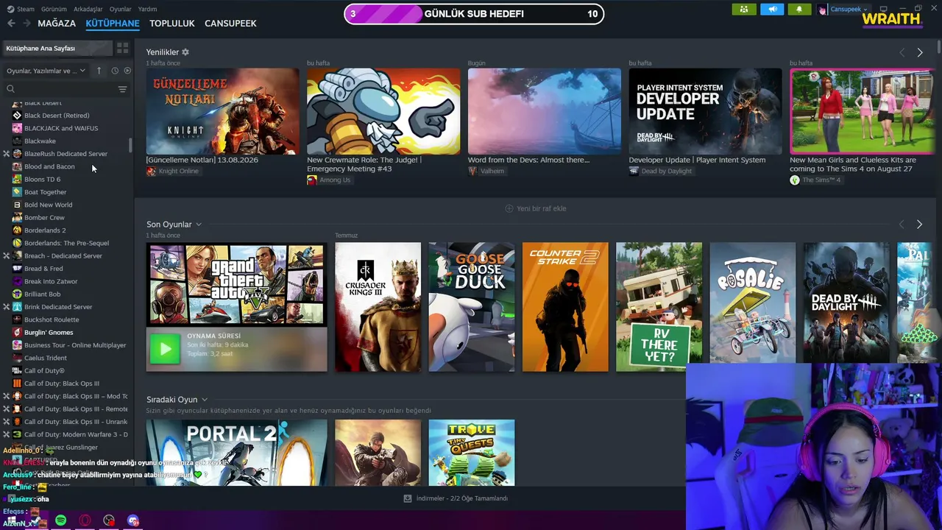Expand the Sıradaki Oyun shelf dropdown

pyautogui.click(x=205, y=400)
